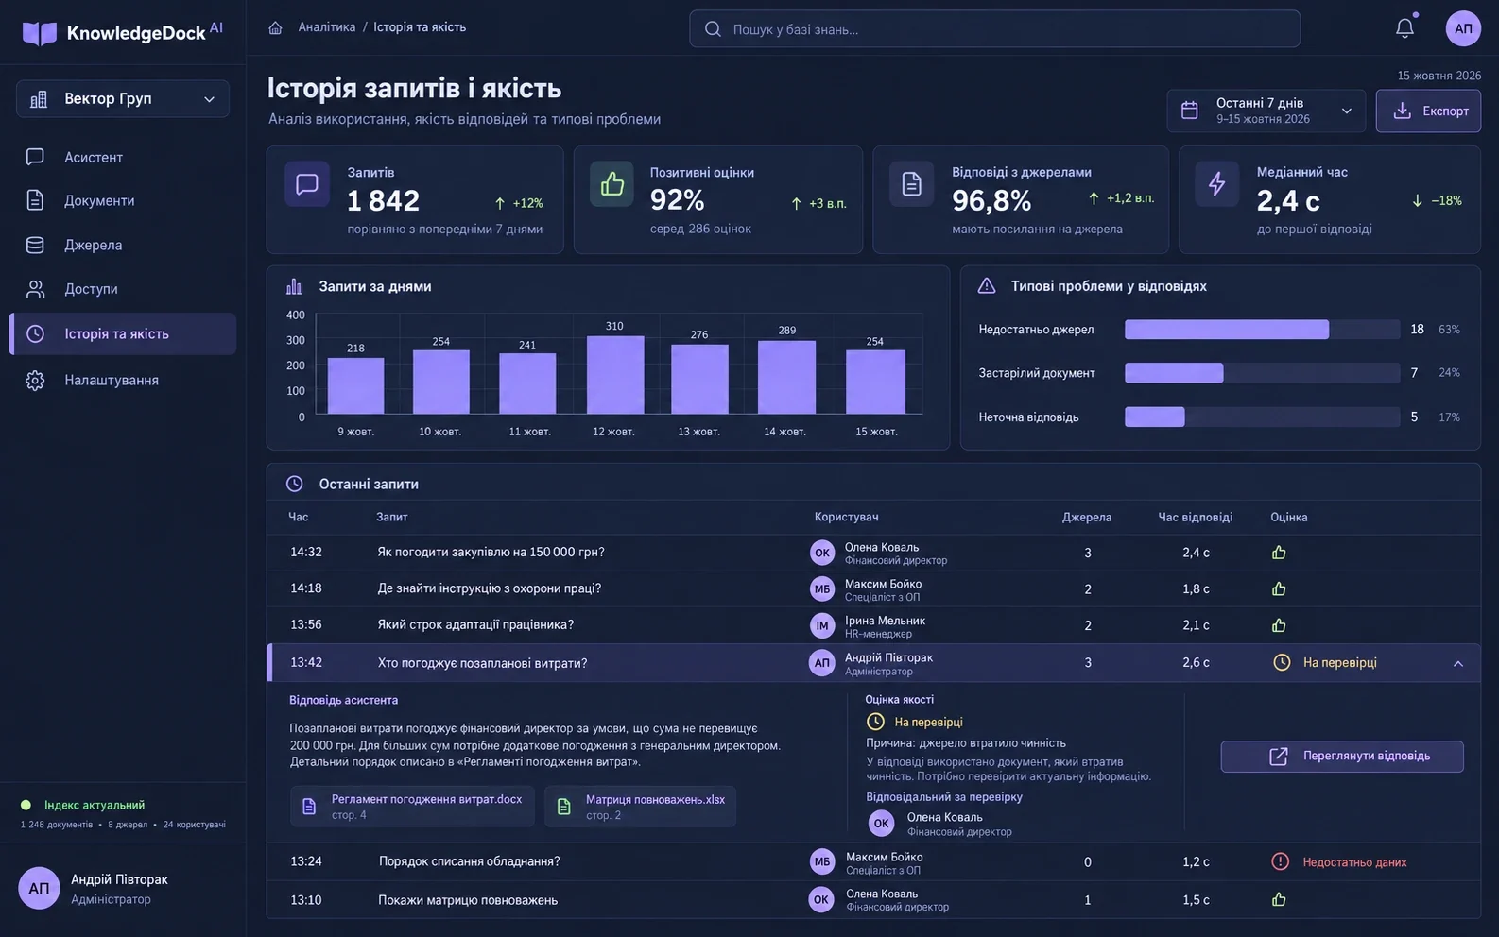
Task: Click the clock icon beside Останні запити
Action: click(295, 484)
